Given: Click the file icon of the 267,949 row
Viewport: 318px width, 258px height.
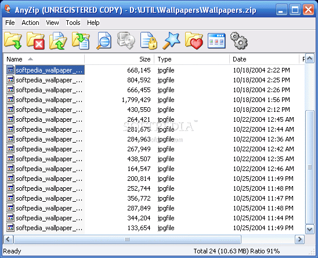Looking at the screenshot, I should point(10,149).
